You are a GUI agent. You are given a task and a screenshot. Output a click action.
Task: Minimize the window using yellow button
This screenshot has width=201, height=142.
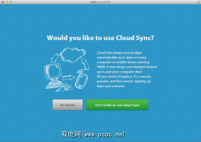click(7, 2)
